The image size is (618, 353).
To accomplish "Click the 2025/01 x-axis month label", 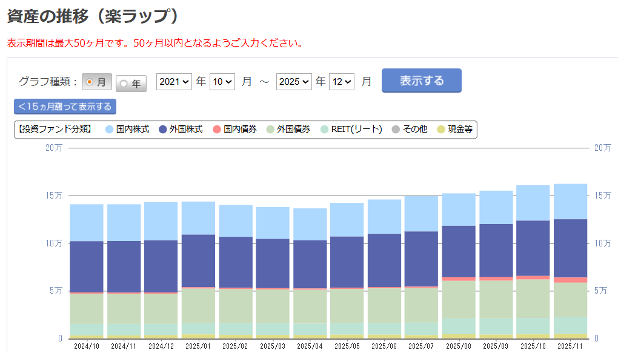I will (x=198, y=346).
